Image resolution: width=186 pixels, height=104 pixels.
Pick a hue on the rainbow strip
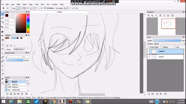(28, 23)
